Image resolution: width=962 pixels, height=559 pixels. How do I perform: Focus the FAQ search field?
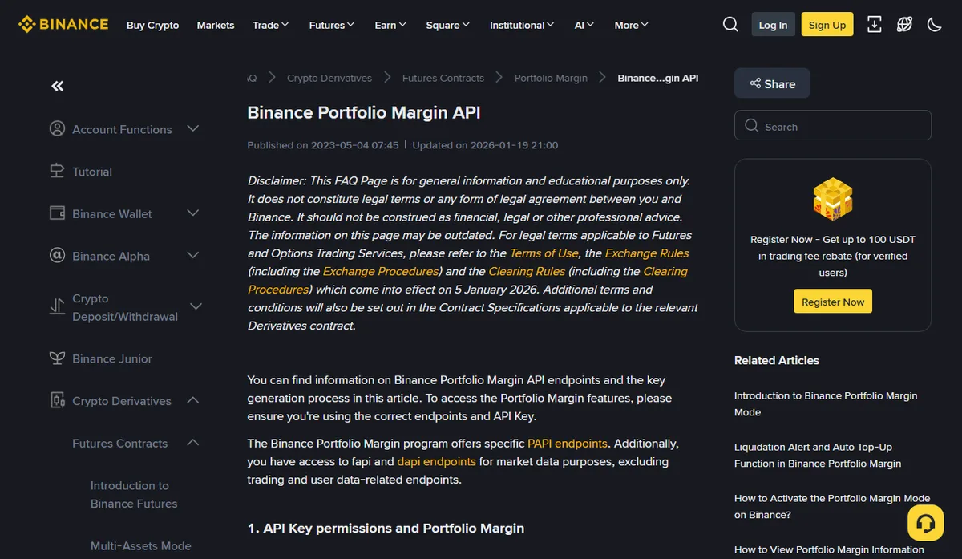tap(833, 126)
